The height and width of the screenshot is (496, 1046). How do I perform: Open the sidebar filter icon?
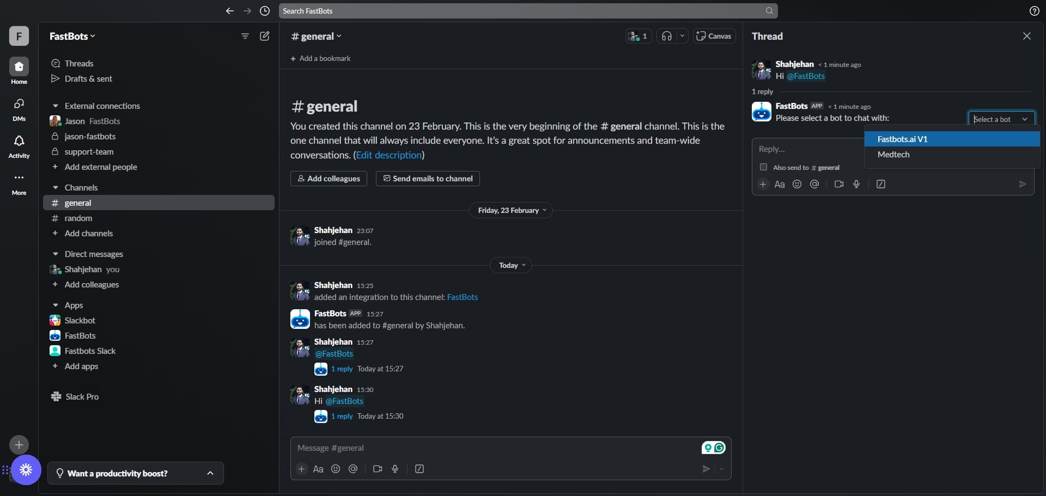(245, 36)
